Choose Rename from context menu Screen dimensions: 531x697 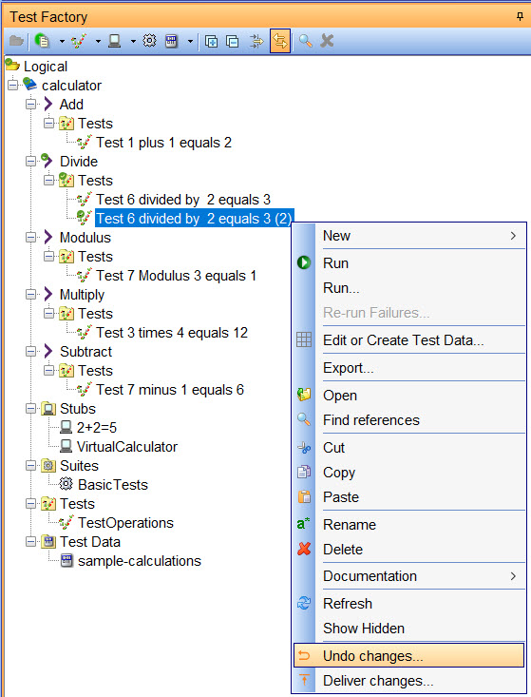coord(408,525)
